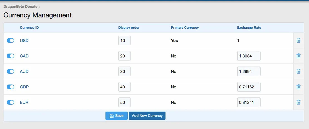Disable the USD currency toggle

point(10,41)
